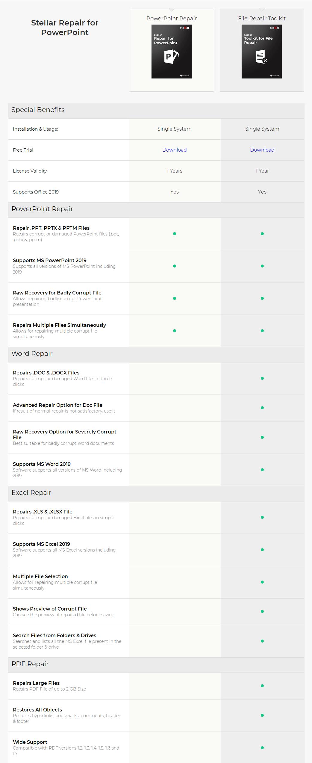Click Toolkit's green dot for Repair .PPT files
Viewport: 312px width, 763px height.
(262, 234)
